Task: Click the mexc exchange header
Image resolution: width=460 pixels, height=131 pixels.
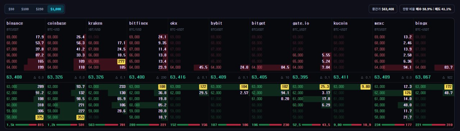Action: coord(379,23)
